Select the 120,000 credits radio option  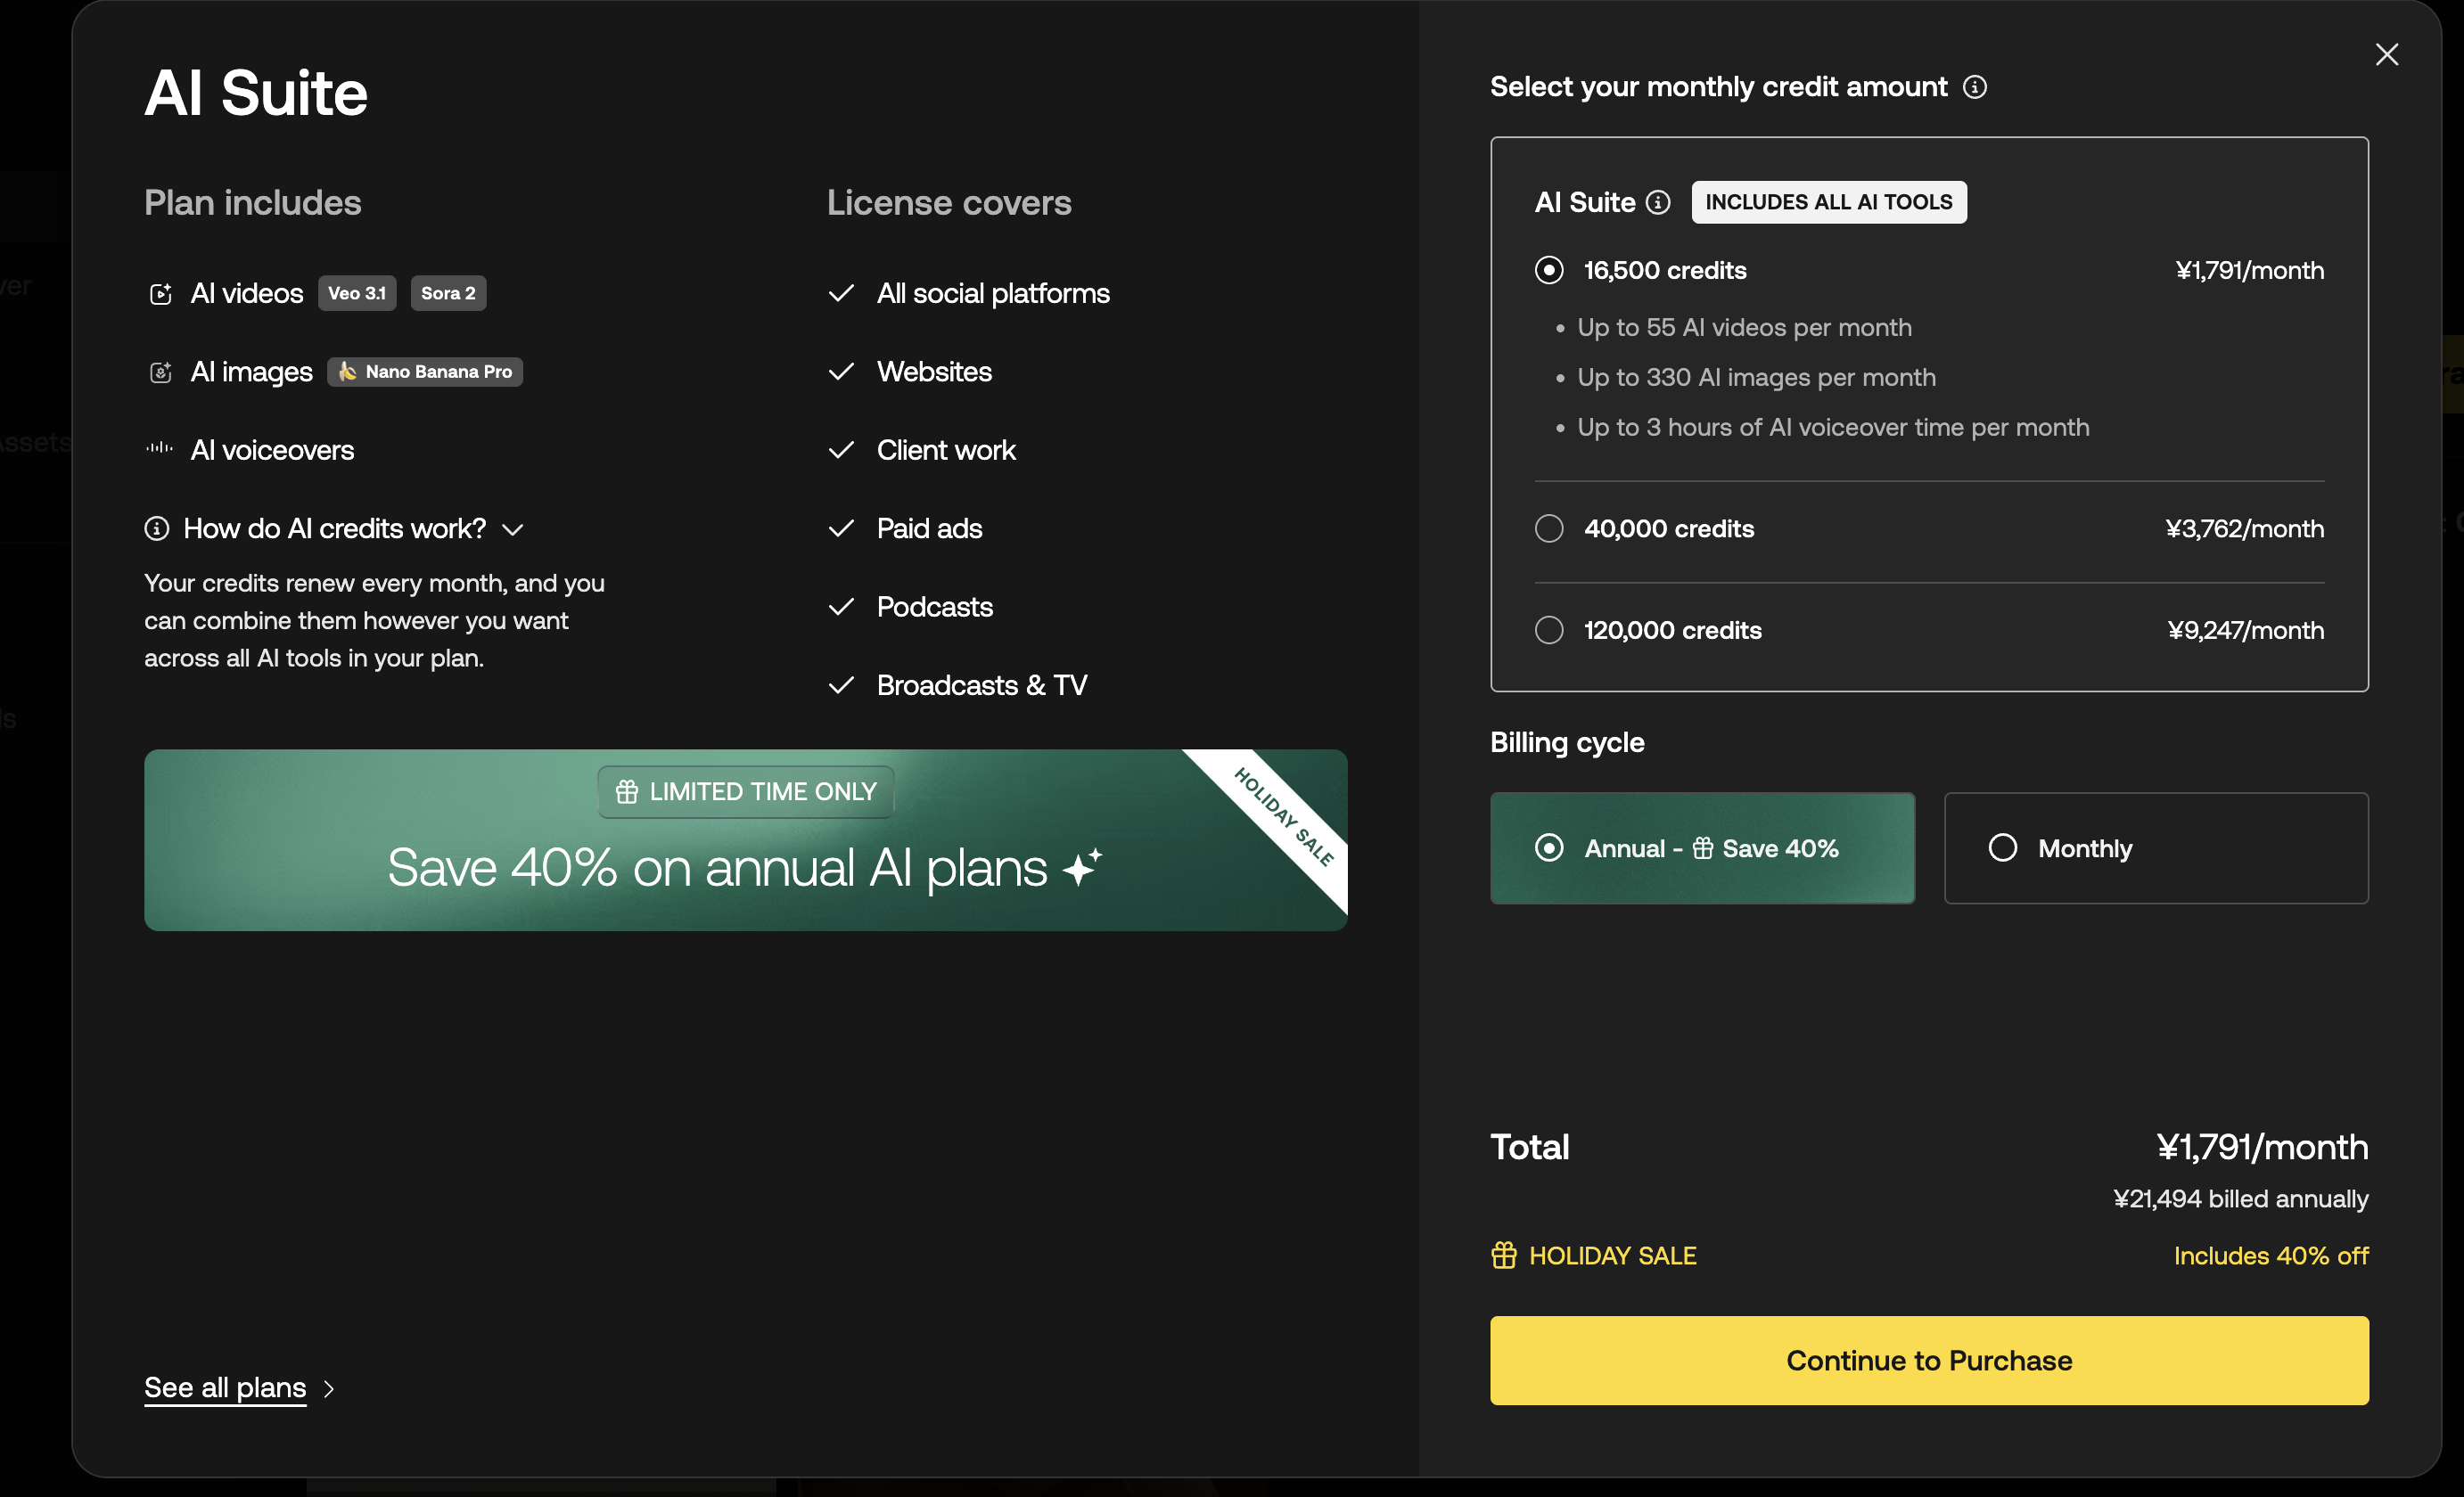point(1549,631)
